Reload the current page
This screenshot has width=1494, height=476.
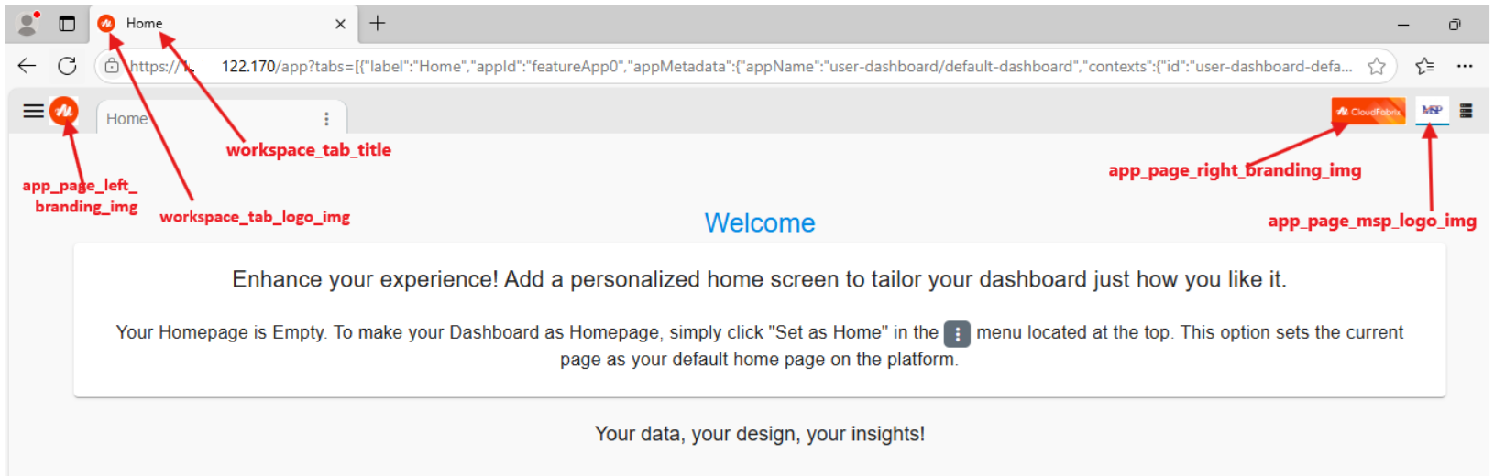pos(67,66)
